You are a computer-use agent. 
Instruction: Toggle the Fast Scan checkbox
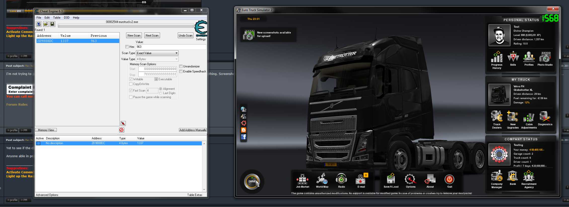tap(131, 91)
